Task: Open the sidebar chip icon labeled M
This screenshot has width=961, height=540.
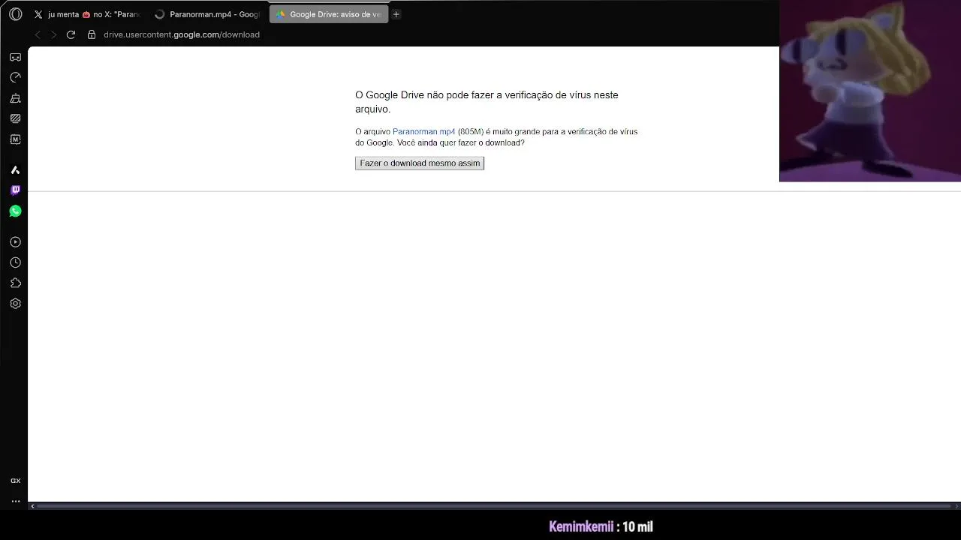Action: click(15, 139)
